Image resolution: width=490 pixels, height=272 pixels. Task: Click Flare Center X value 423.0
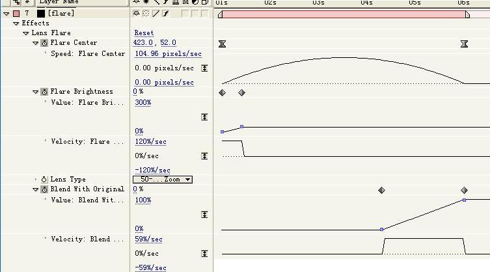[143, 42]
